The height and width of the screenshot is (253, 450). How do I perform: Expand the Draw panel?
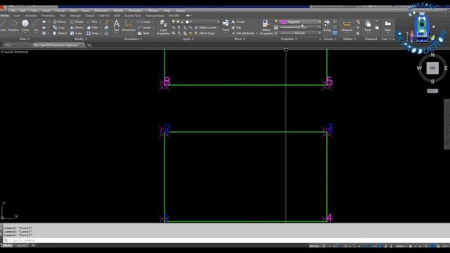[x=25, y=39]
